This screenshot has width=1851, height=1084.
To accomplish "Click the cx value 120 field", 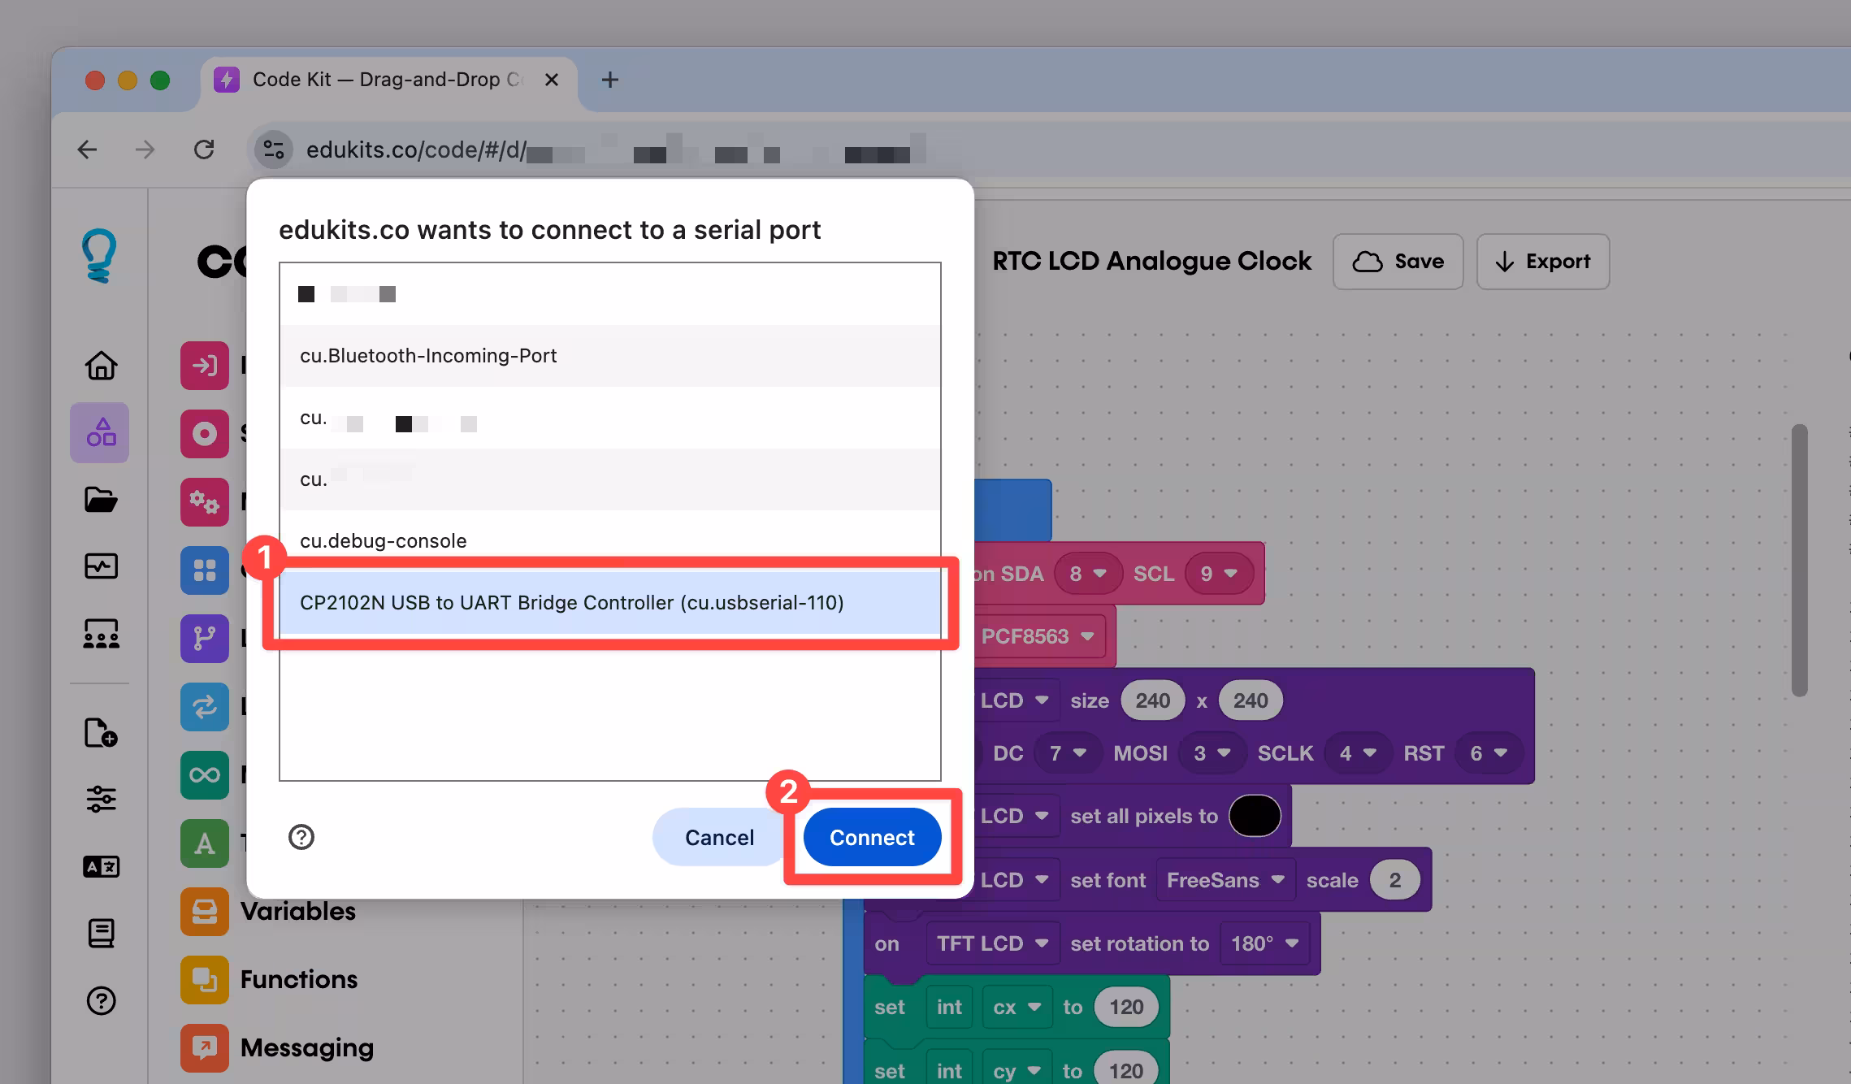I will tap(1126, 1007).
